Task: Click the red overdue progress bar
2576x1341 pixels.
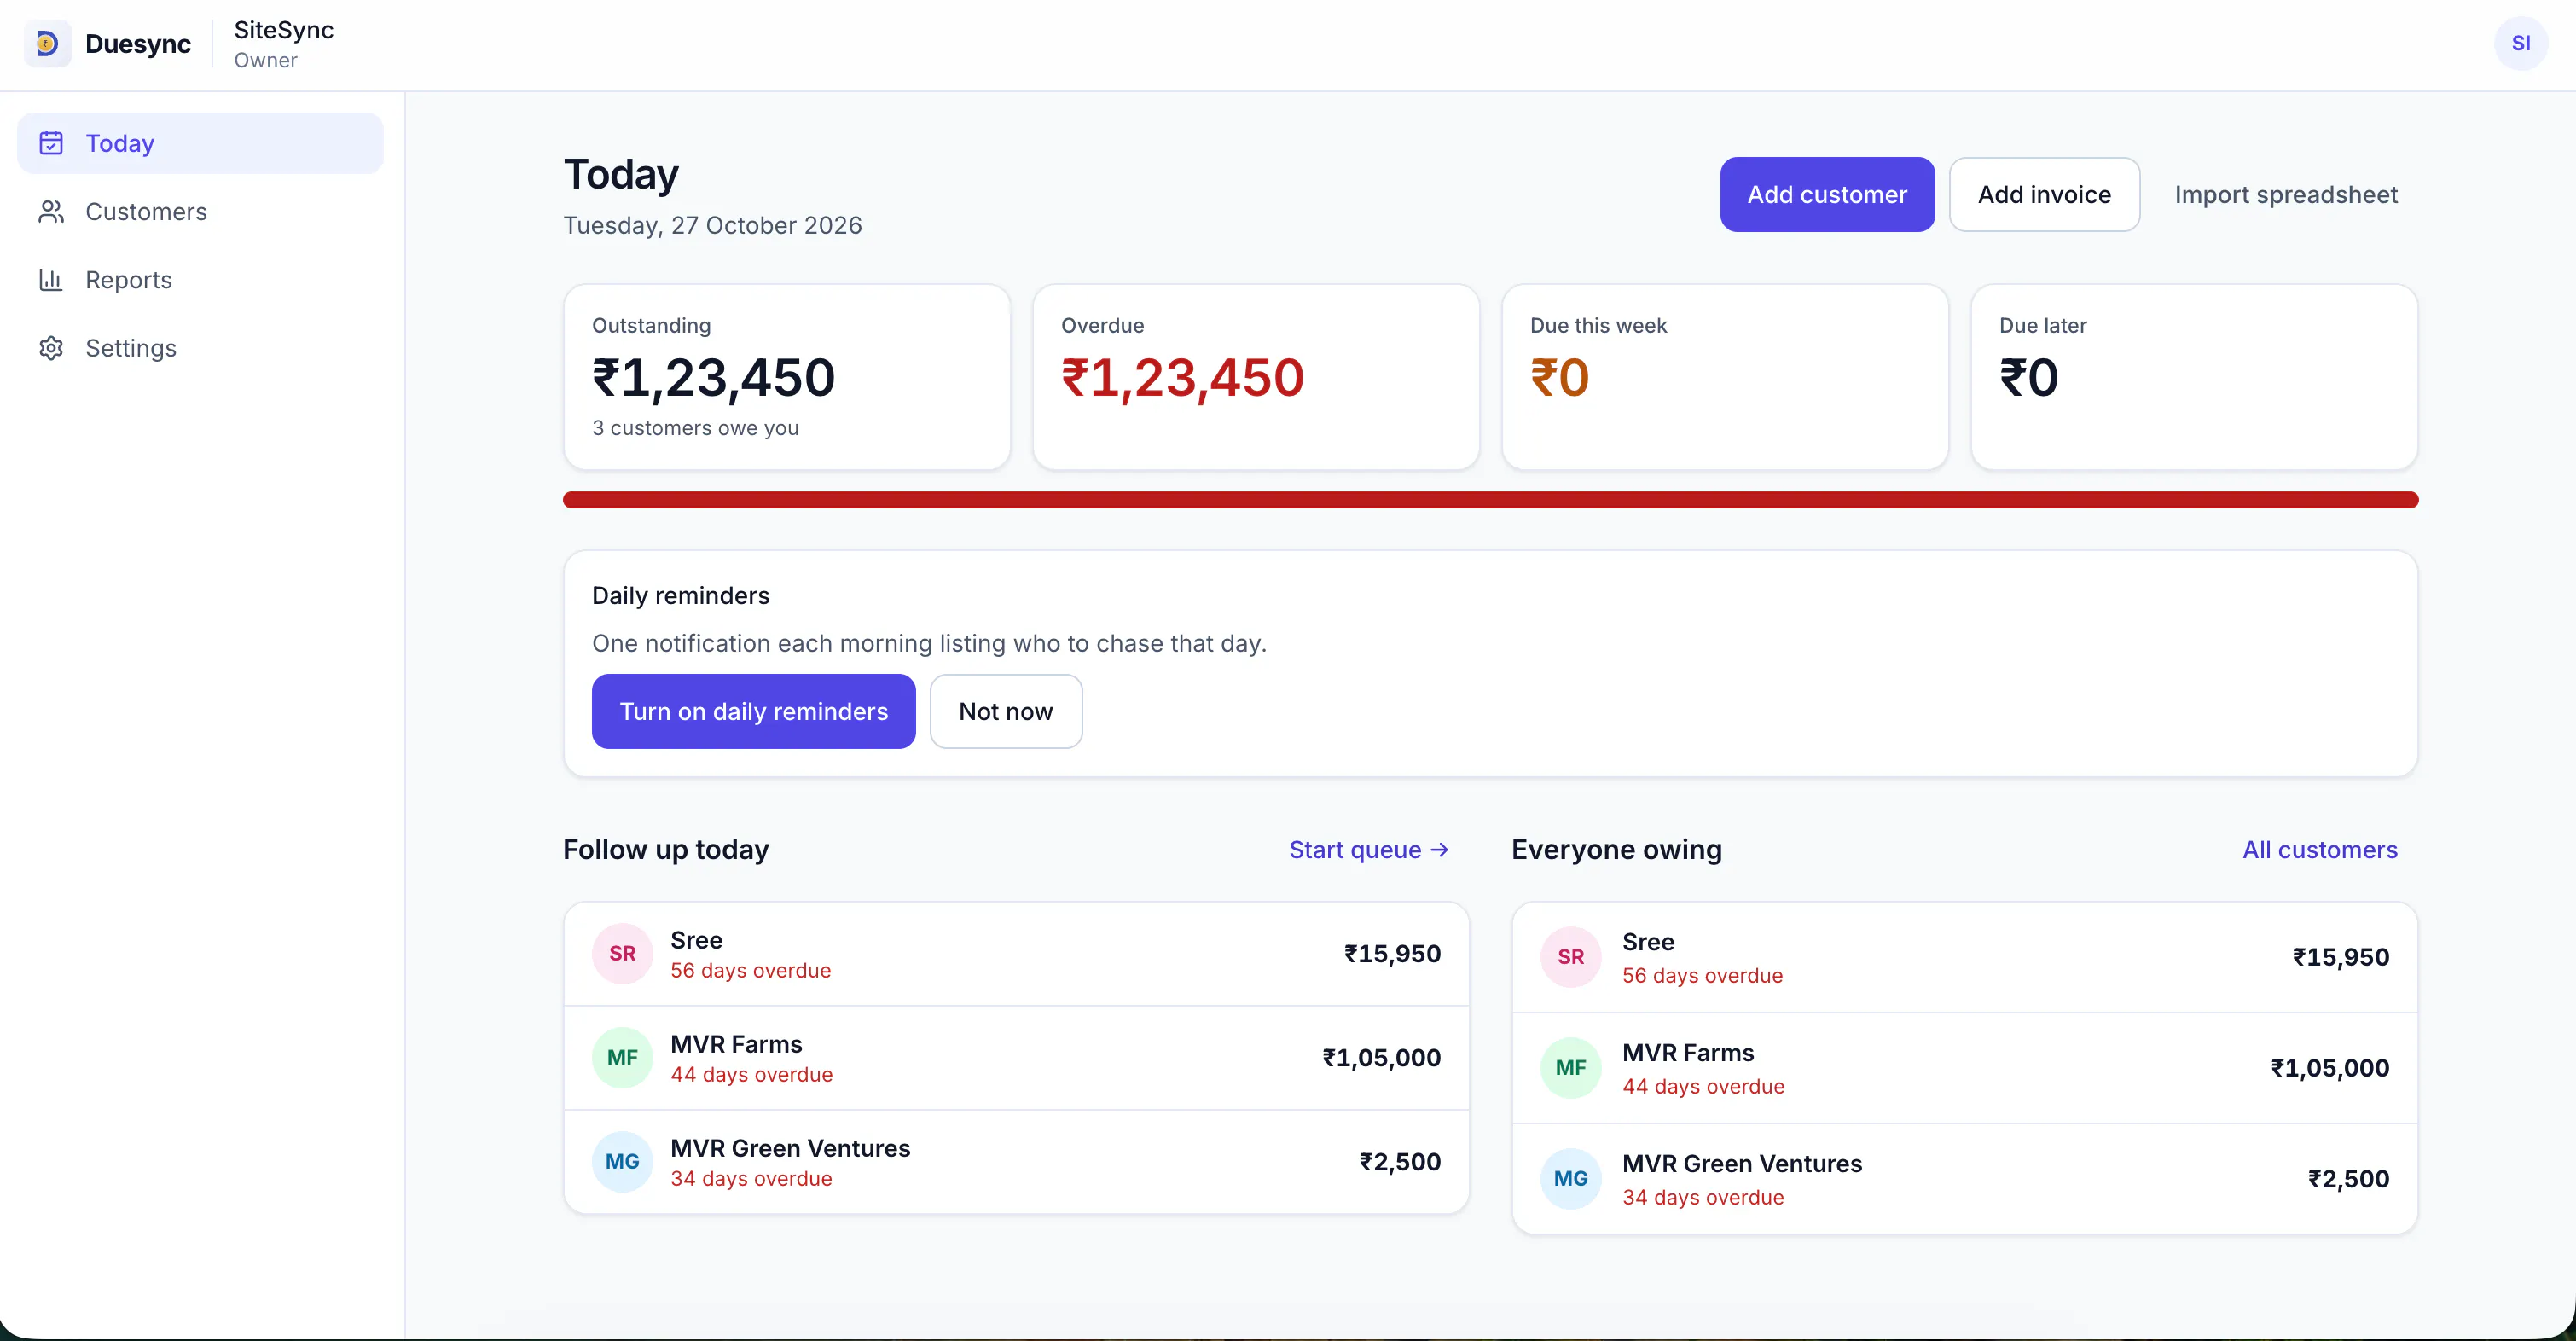Action: click(x=1490, y=500)
